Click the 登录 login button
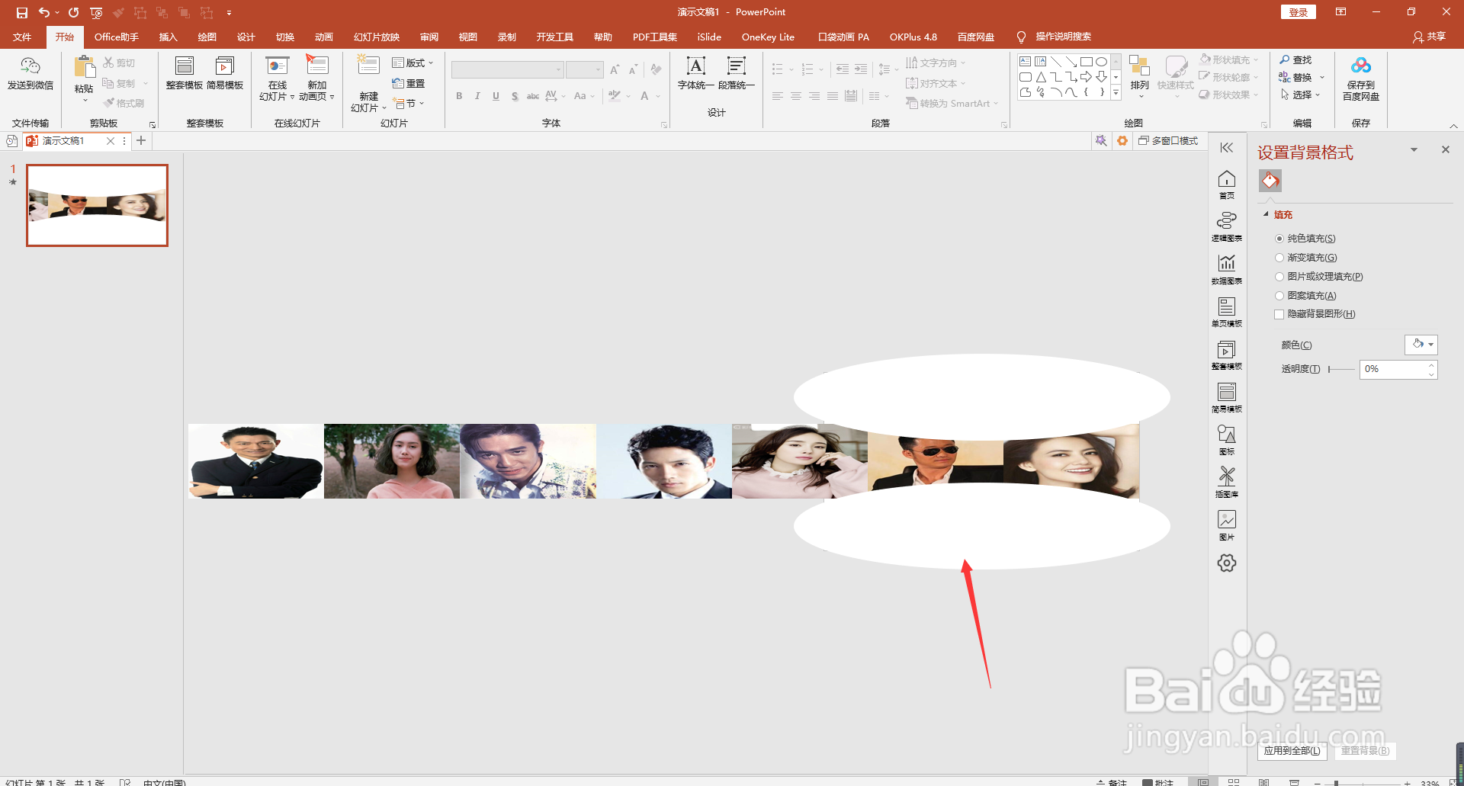Viewport: 1464px width, 786px height. (x=1299, y=12)
